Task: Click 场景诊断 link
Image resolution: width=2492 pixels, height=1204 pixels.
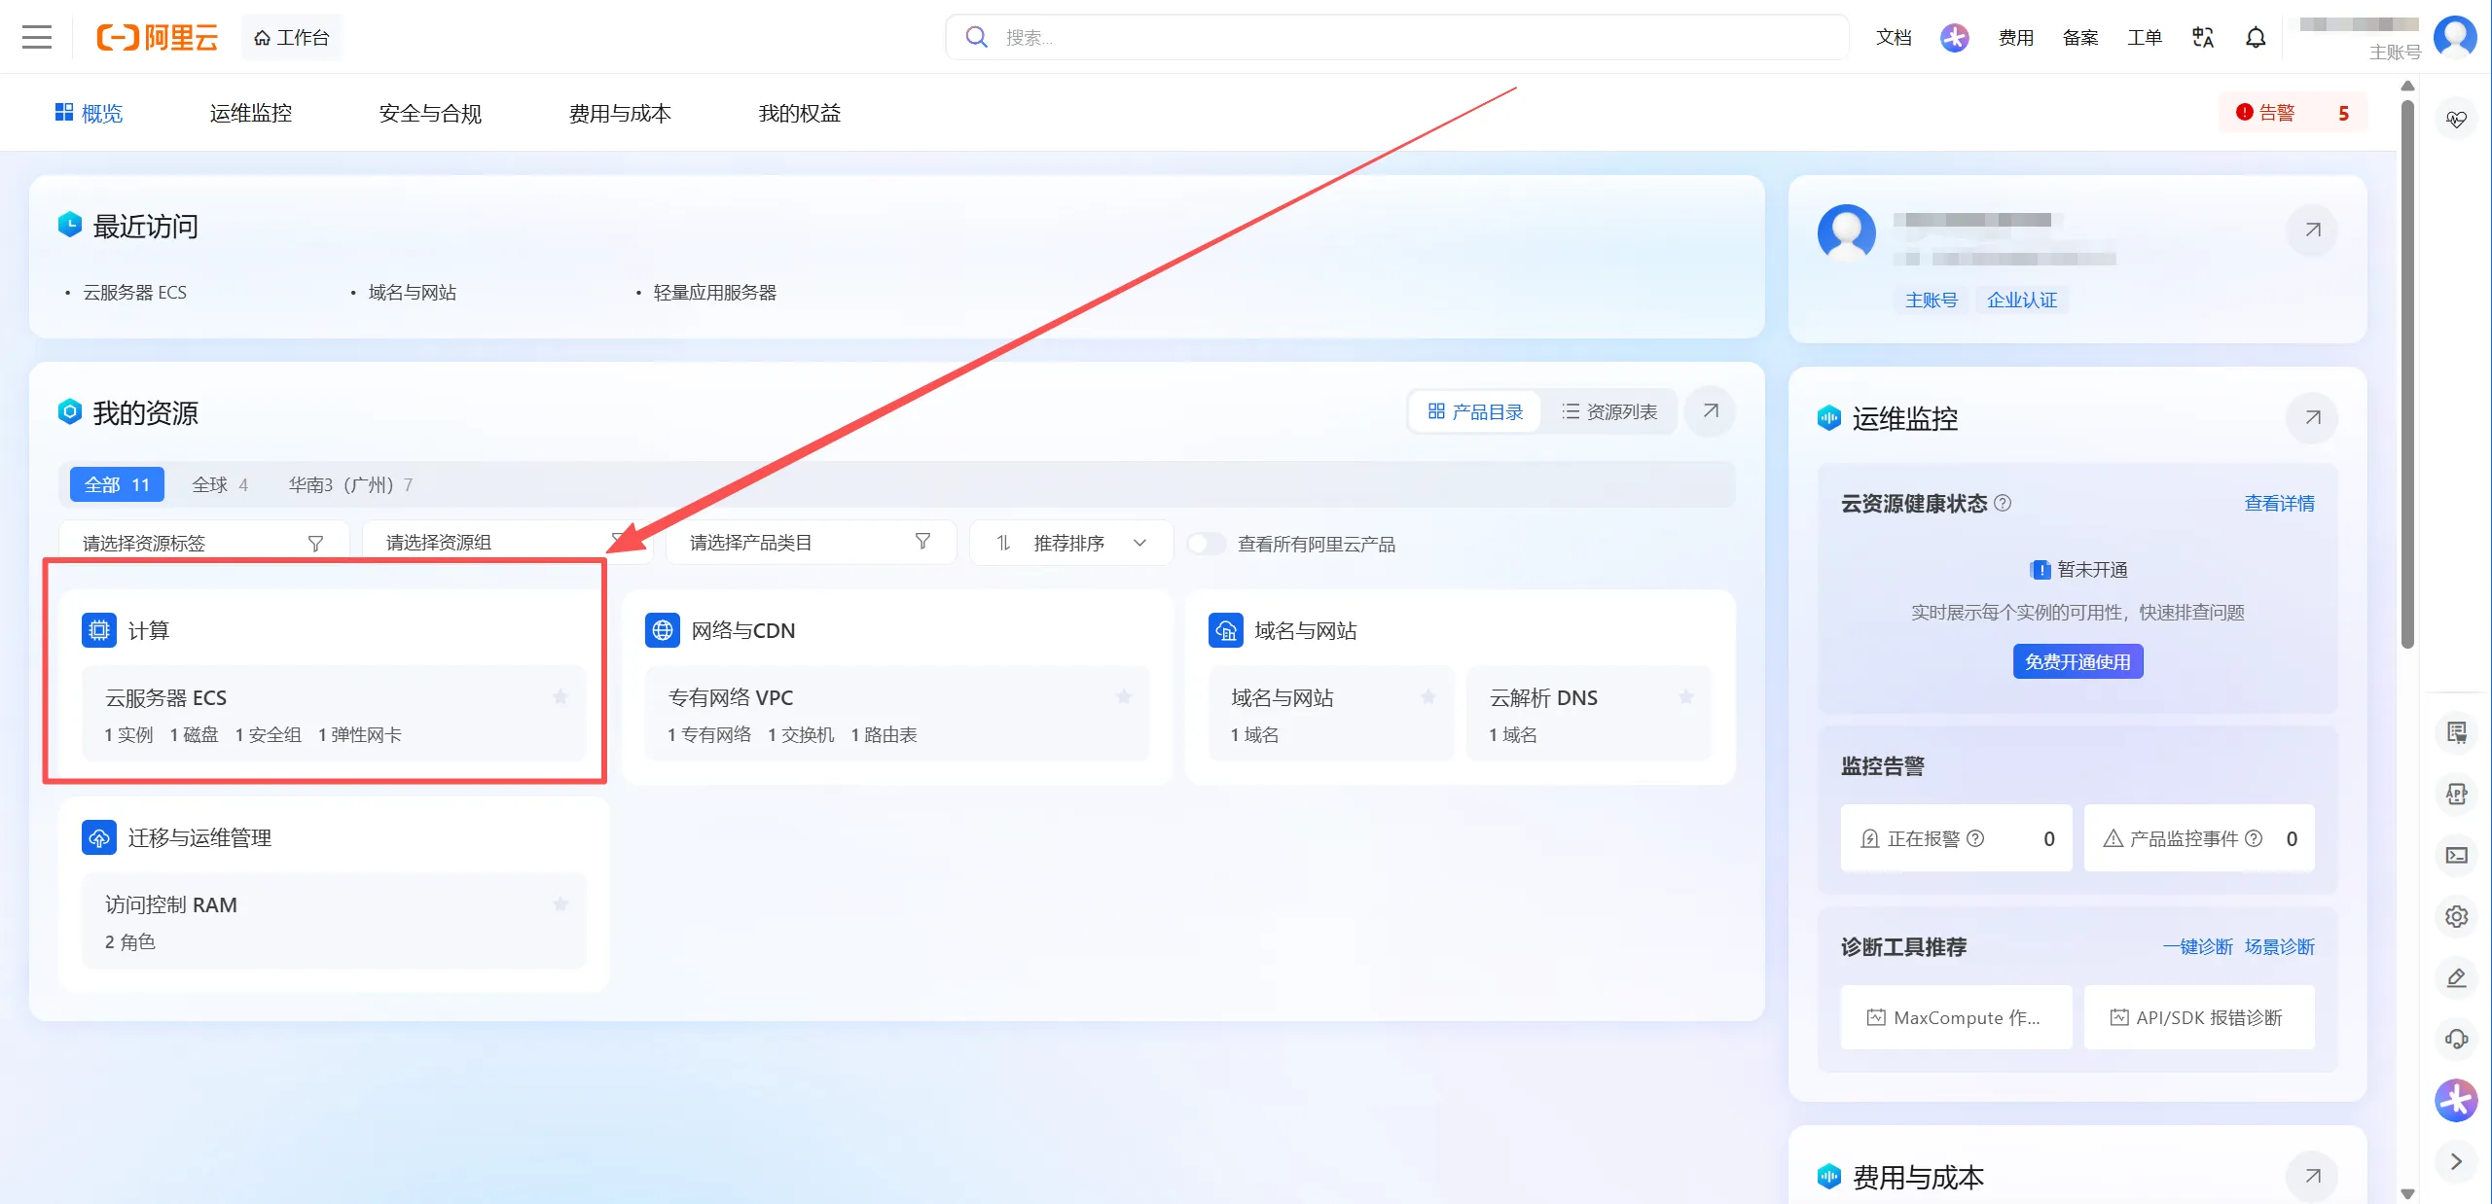Action: click(x=2280, y=946)
